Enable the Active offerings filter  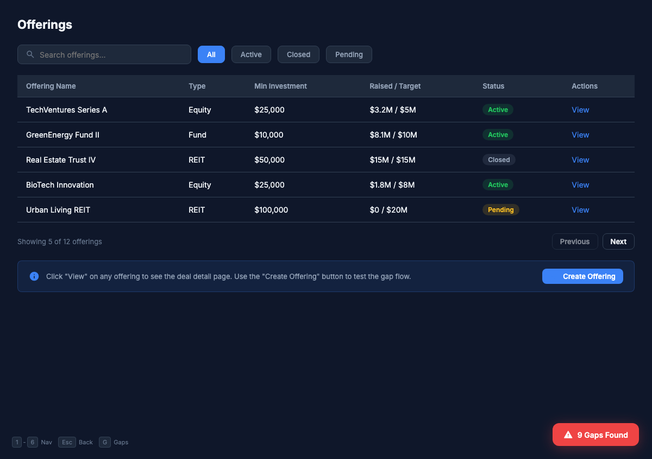coord(251,54)
